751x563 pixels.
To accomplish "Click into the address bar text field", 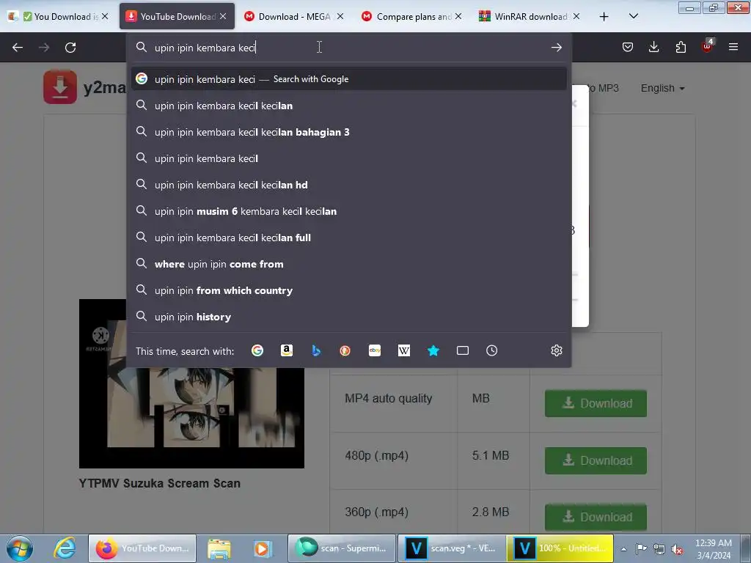I will coord(348,48).
